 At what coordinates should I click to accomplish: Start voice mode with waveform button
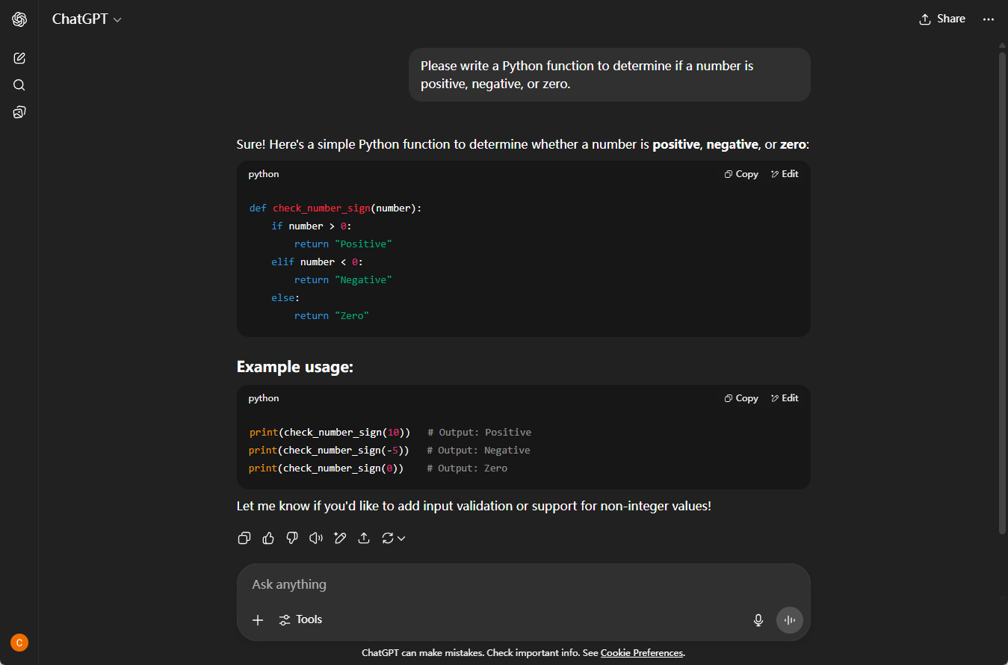click(x=790, y=620)
